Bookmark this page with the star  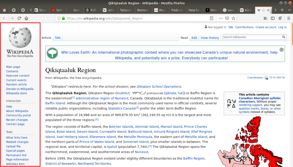[x=233, y=18]
